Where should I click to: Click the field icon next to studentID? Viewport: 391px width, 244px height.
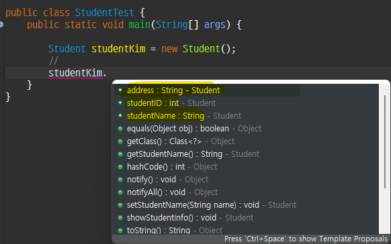click(120, 103)
